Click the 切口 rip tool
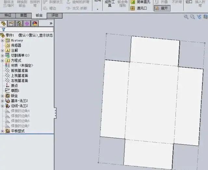Image resolution: width=208 pixels, height=170 pixels. tap(189, 2)
